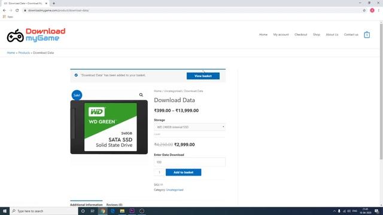Click the browser back arrow
This screenshot has height=215, width=383.
(4, 11)
